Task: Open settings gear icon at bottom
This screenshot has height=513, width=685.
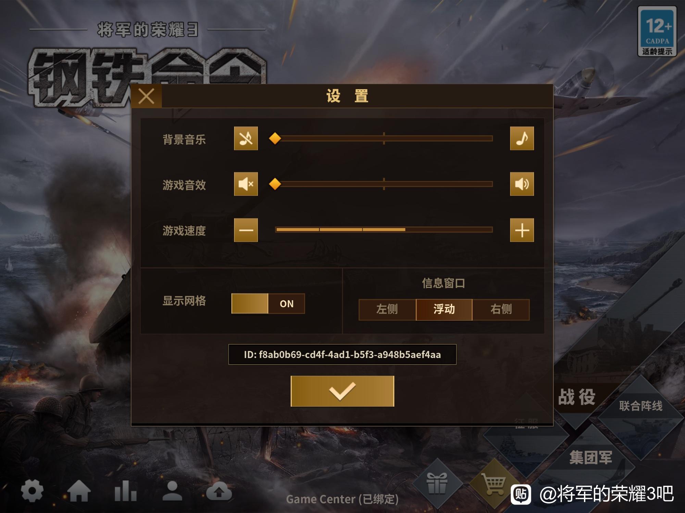Action: click(x=32, y=491)
